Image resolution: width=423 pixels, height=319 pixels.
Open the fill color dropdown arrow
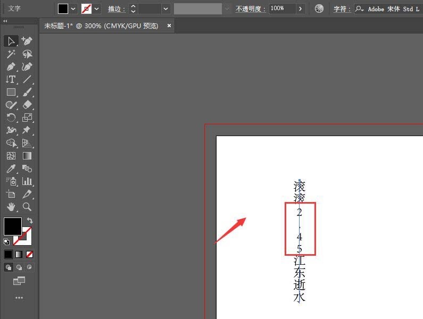coord(73,9)
